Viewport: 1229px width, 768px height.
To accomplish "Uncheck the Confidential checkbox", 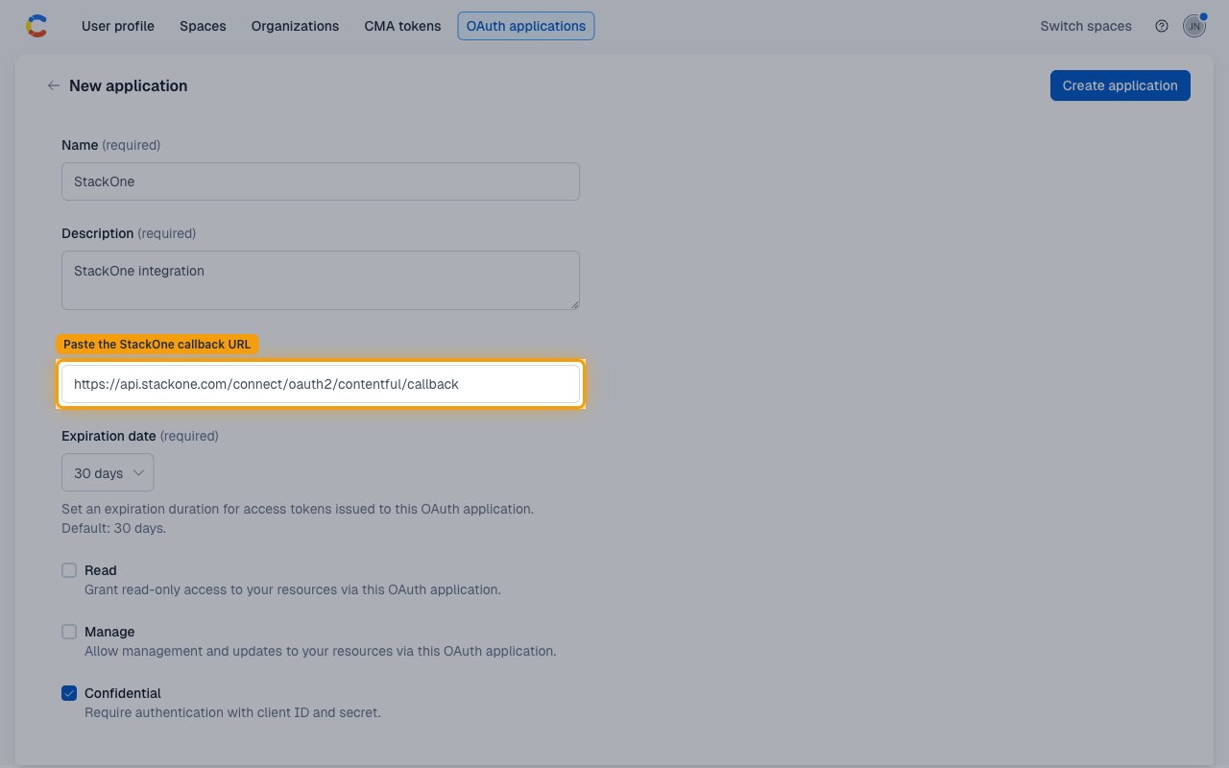I will point(69,693).
